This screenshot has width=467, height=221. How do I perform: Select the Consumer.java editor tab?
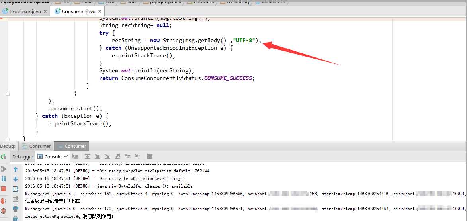pos(78,11)
